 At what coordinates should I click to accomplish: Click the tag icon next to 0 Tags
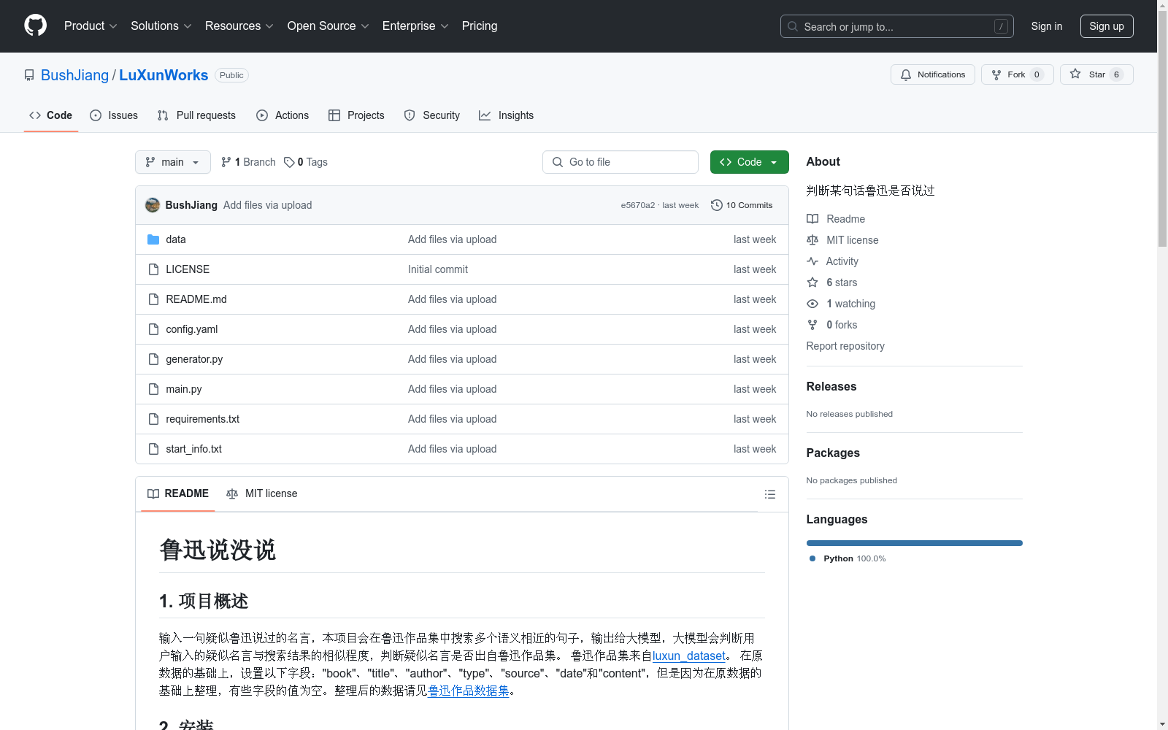(289, 162)
